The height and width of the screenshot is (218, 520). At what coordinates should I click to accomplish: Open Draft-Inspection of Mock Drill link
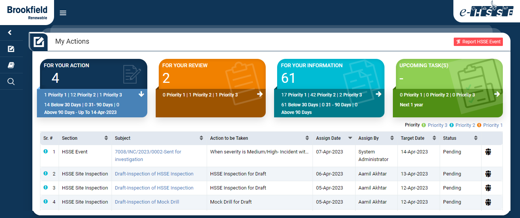[147, 202]
